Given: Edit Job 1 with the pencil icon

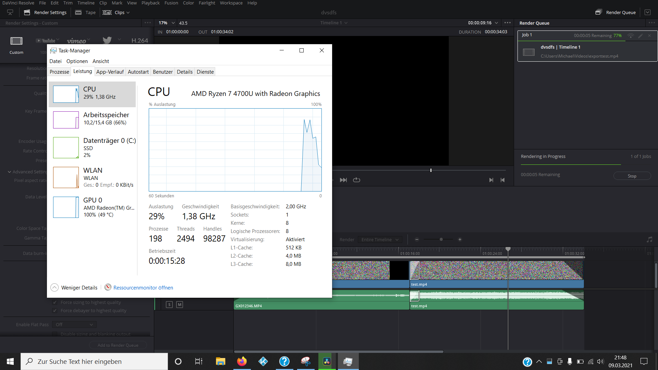Looking at the screenshot, I should tap(640, 36).
